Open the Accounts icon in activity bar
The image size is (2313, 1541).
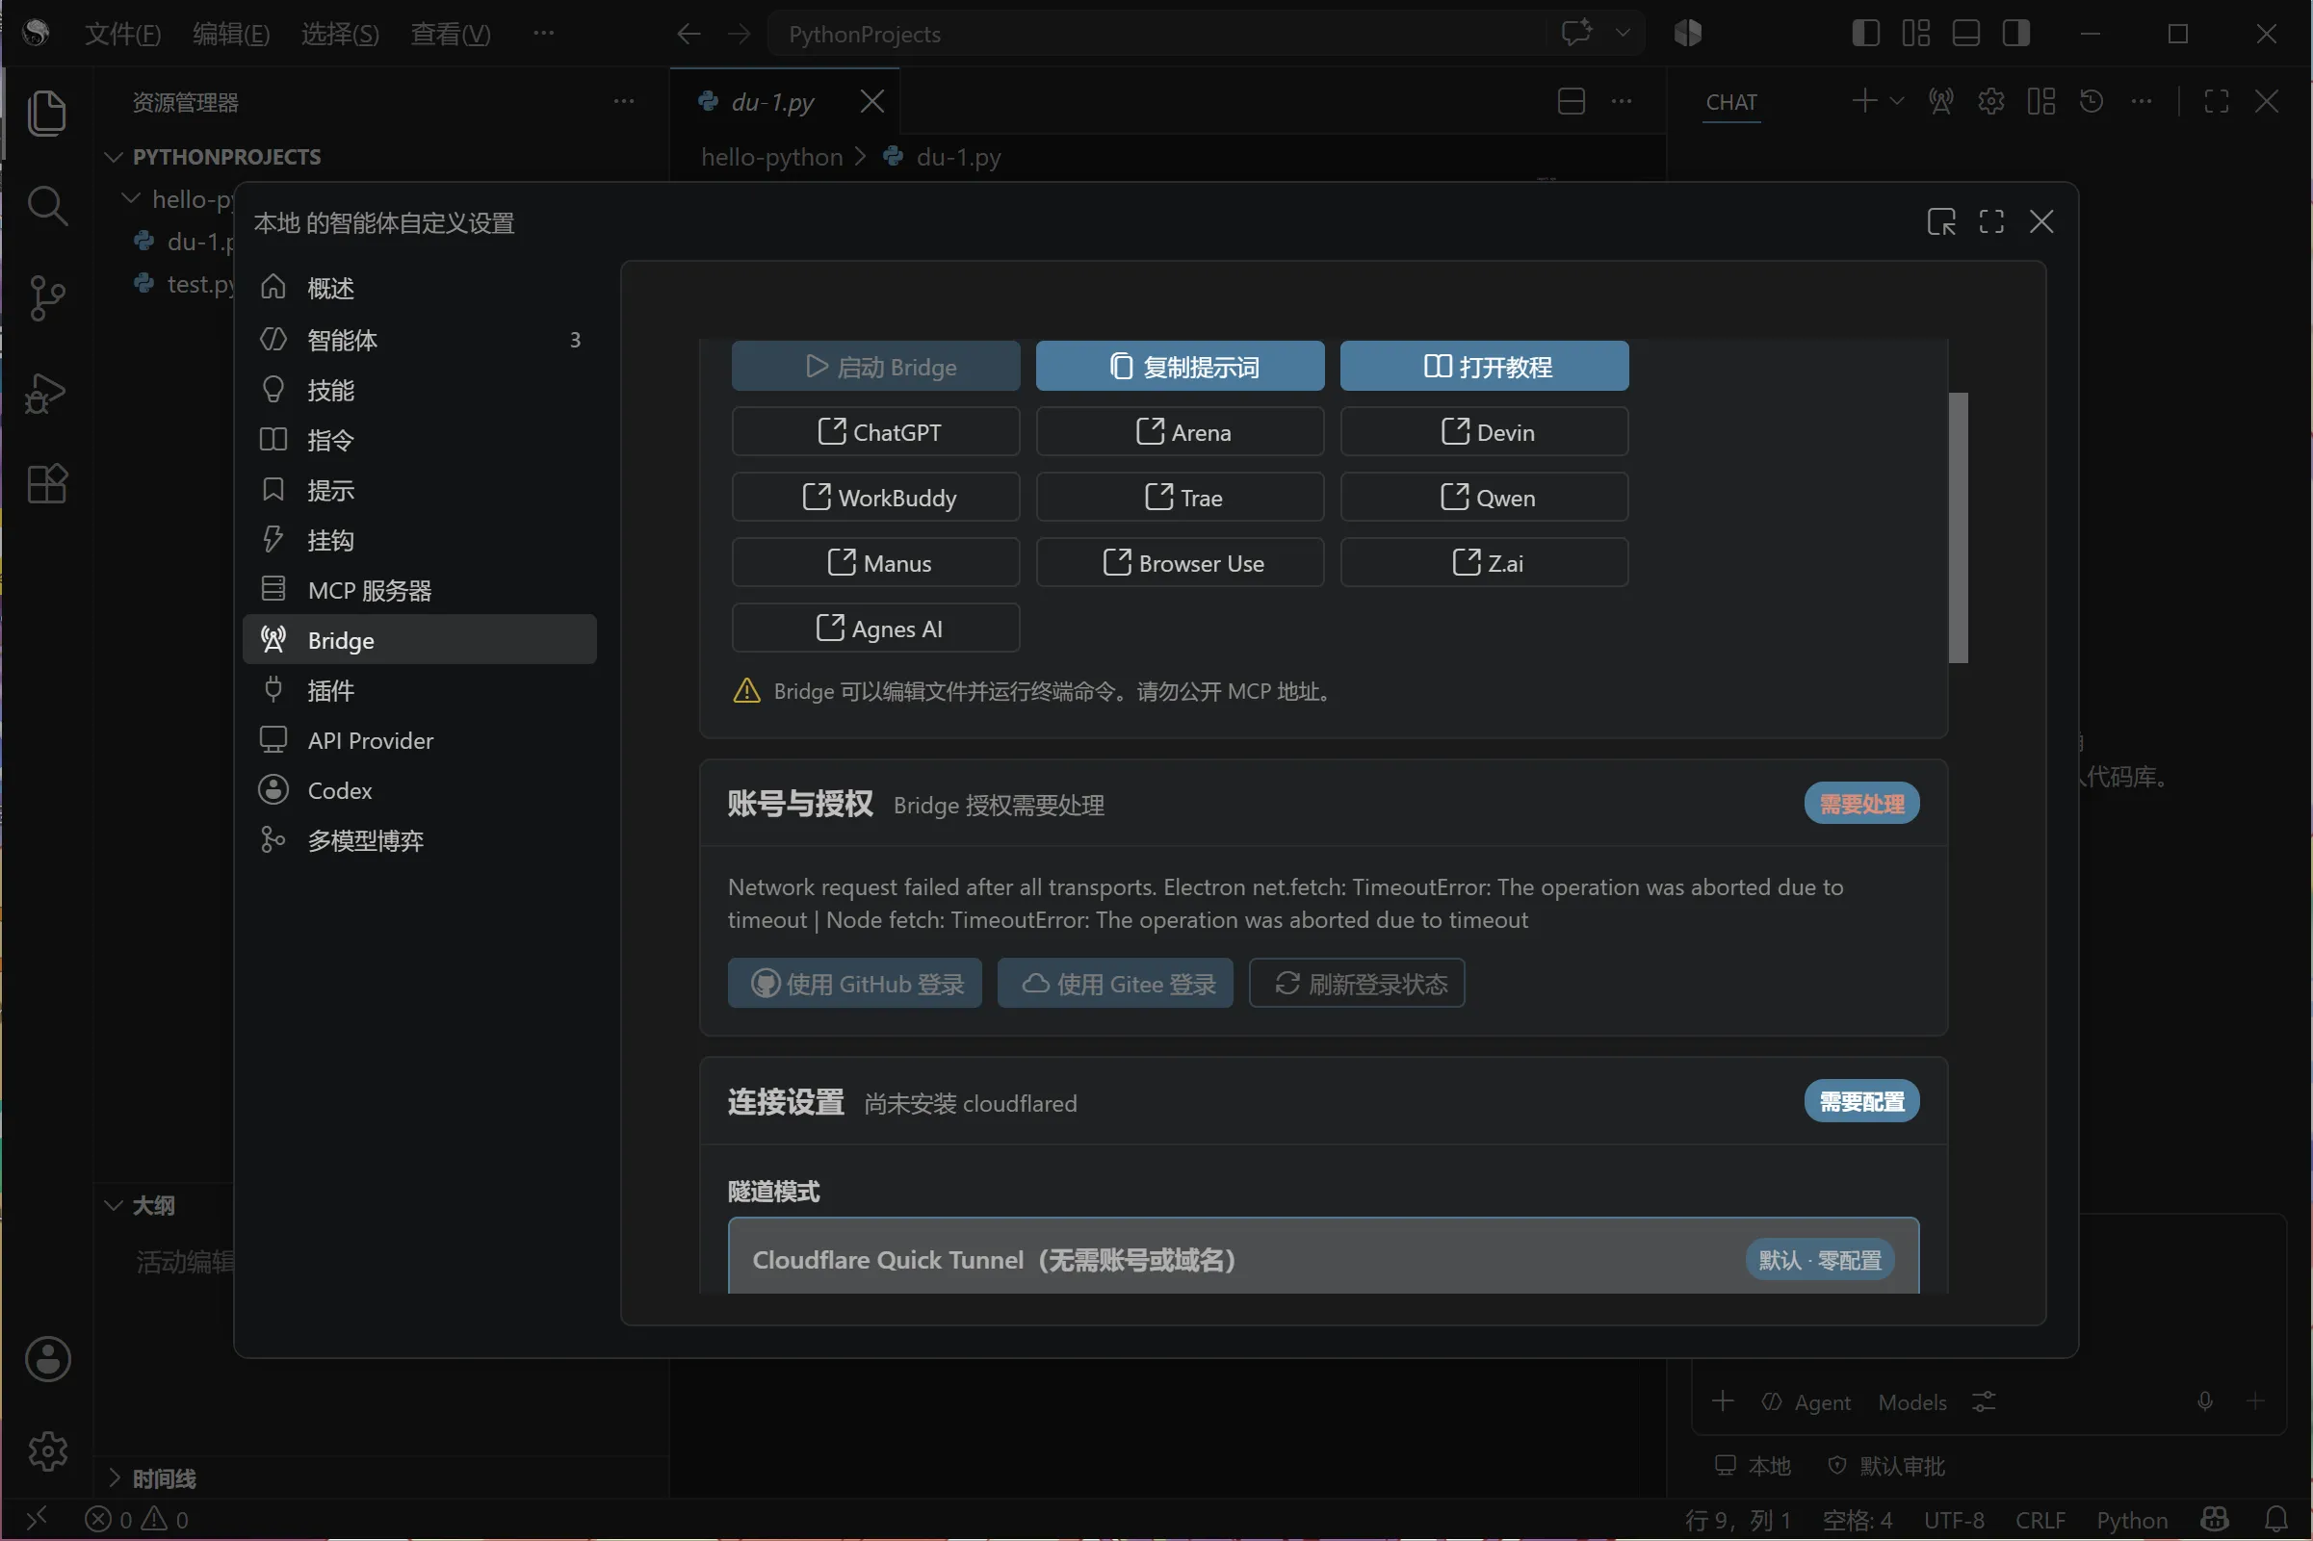[x=47, y=1359]
